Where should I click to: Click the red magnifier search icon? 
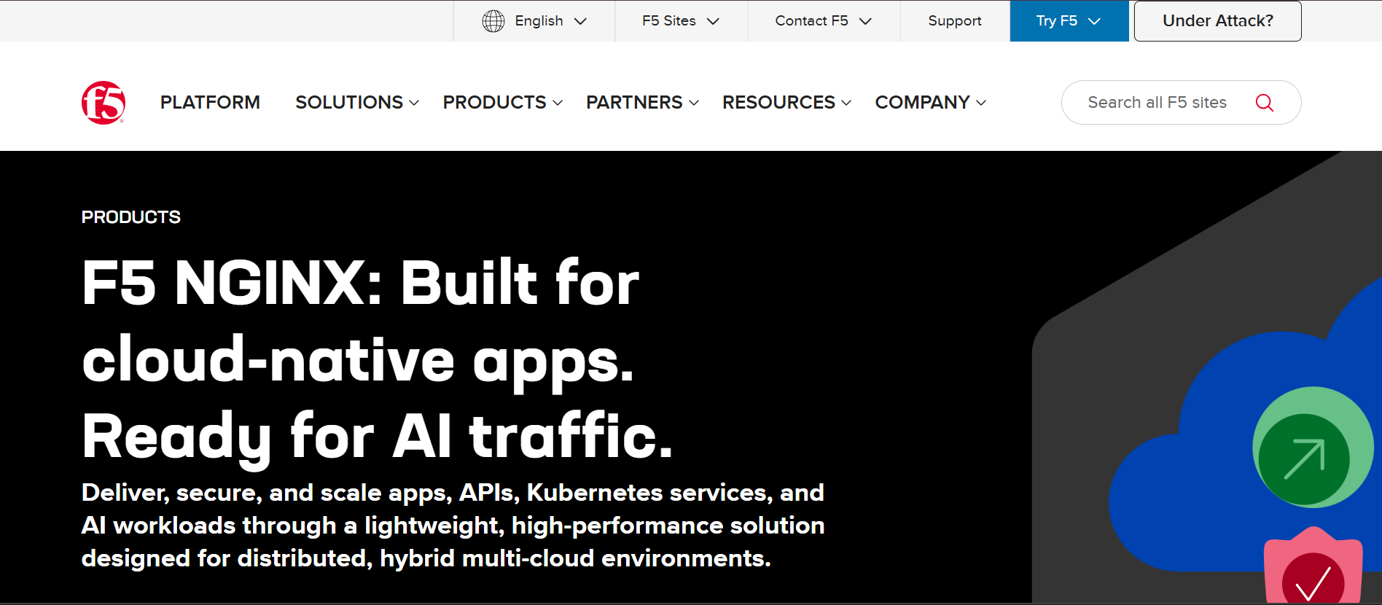coord(1265,103)
